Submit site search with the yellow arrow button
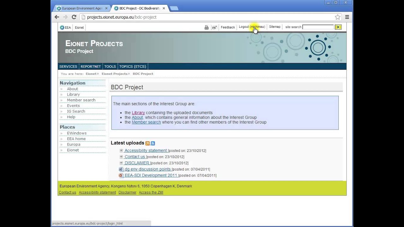The height and width of the screenshot is (227, 404). 338,27
